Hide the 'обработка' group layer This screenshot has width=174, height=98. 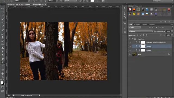tap(130, 39)
